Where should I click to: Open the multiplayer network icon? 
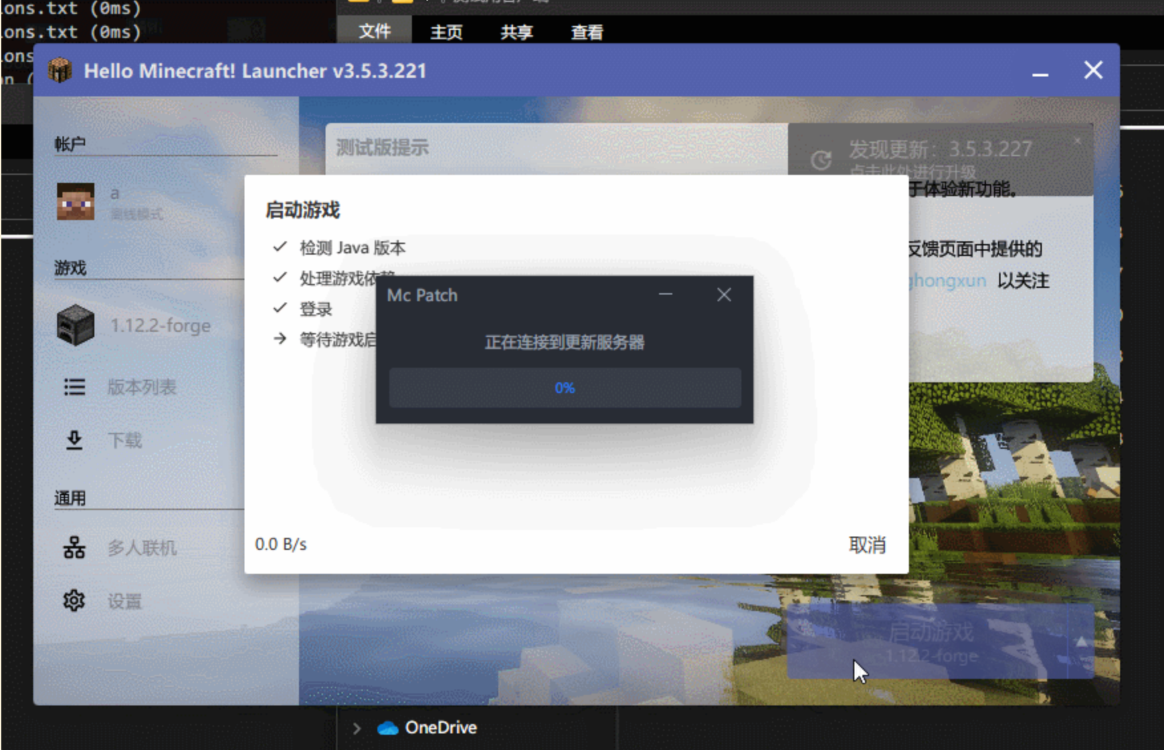tap(74, 548)
